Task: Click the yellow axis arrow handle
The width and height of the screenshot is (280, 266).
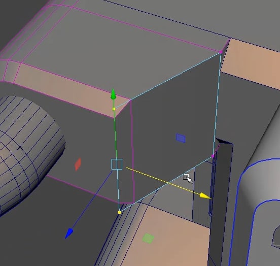Action: [205, 196]
